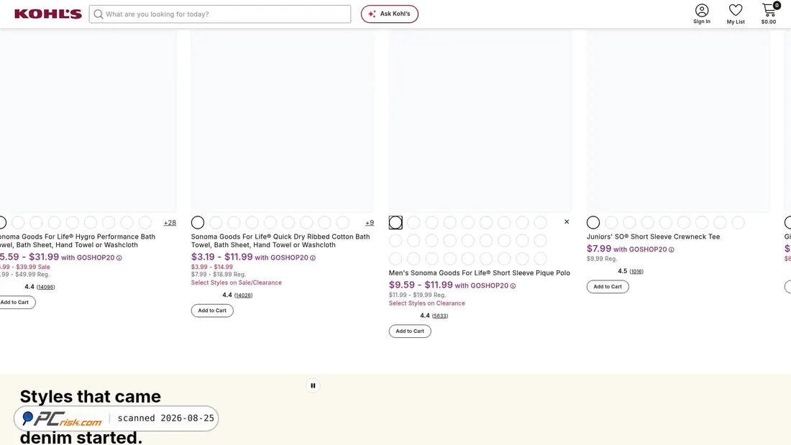Open the Quick Dry Ribbed towel product image
This screenshot has width=791, height=445.
(x=283, y=120)
